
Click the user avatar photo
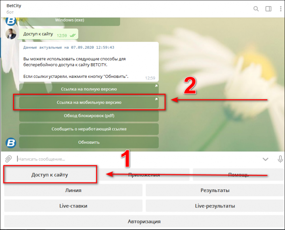[x=11, y=34]
